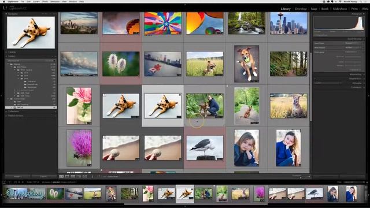Switch to the Library module
The height and width of the screenshot is (208, 370).
[286, 9]
